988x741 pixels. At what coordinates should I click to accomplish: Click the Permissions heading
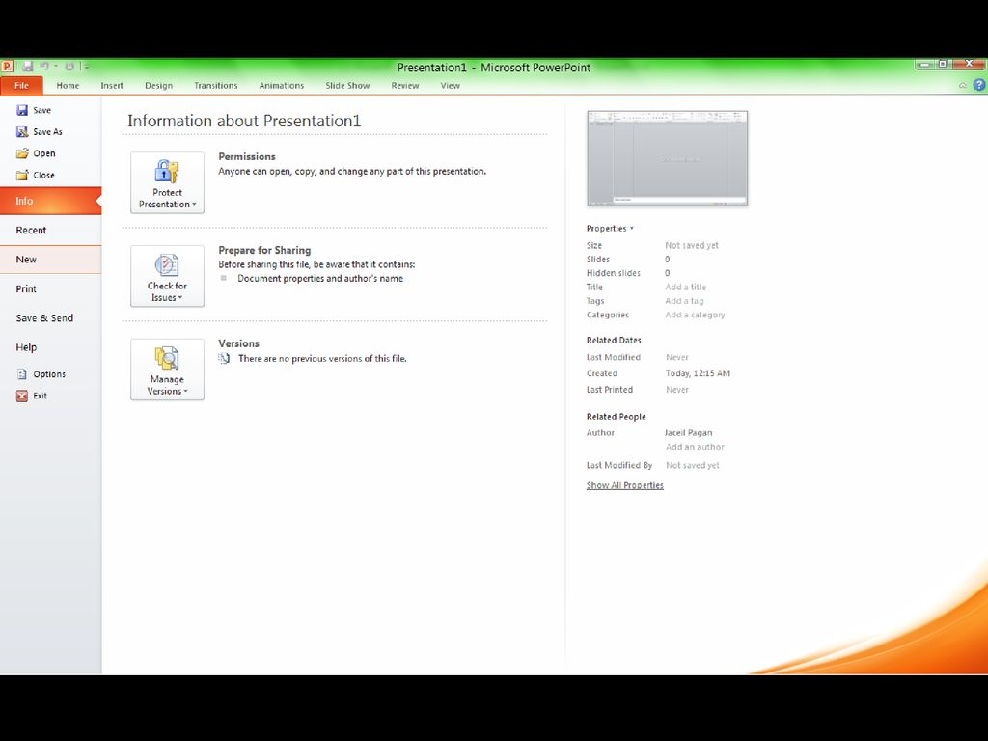(x=247, y=156)
